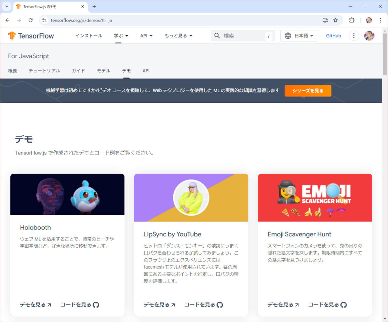
Task: Minimize the Chrome window
Action: [x=350, y=6]
